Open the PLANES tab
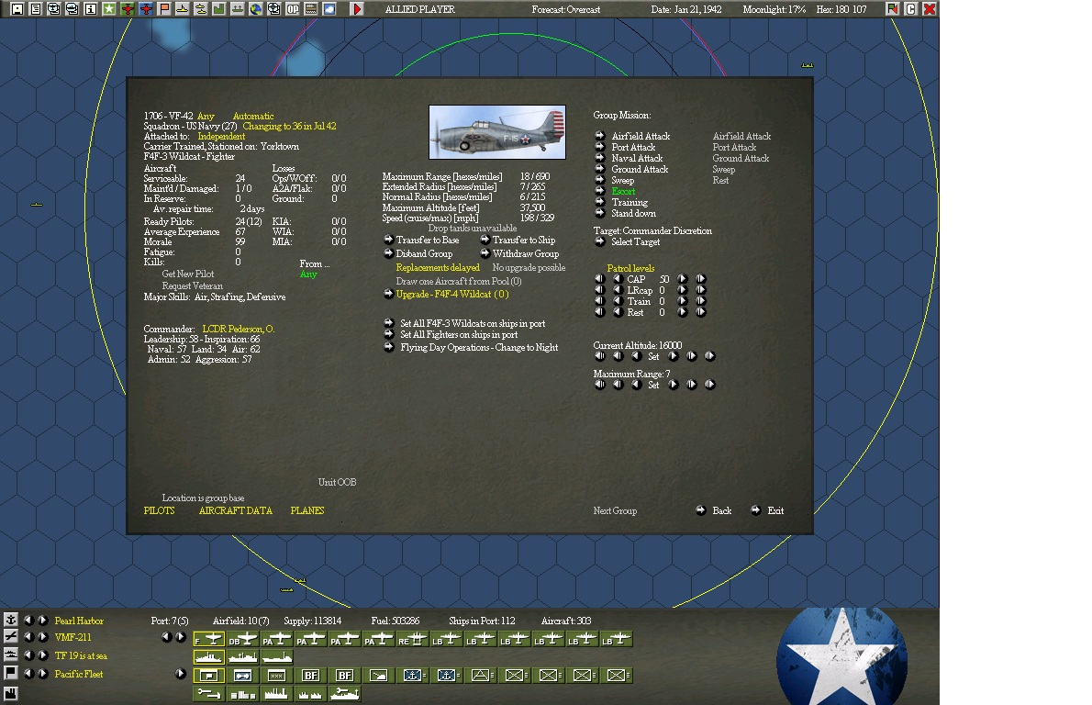Image resolution: width=1092 pixels, height=705 pixels. [x=307, y=510]
